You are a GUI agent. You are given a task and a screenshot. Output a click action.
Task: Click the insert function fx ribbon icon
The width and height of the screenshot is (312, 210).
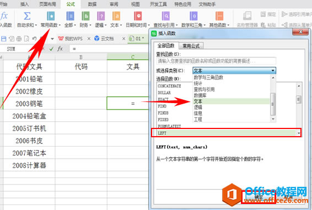(x=4, y=16)
